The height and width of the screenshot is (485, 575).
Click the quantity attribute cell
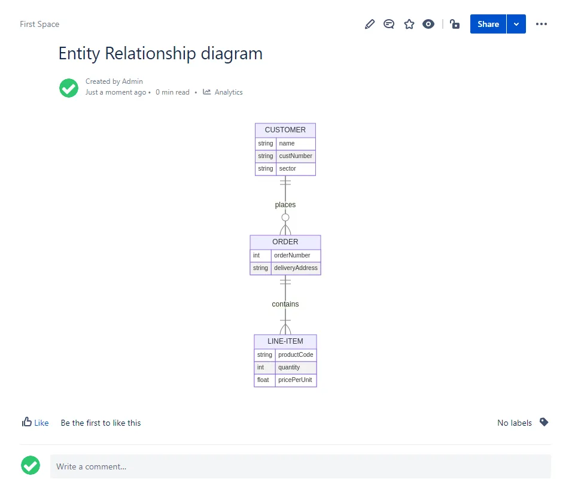pos(296,367)
